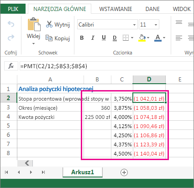194x188 pixels.
Task: Click the fx insert function icon
Action: point(11,66)
